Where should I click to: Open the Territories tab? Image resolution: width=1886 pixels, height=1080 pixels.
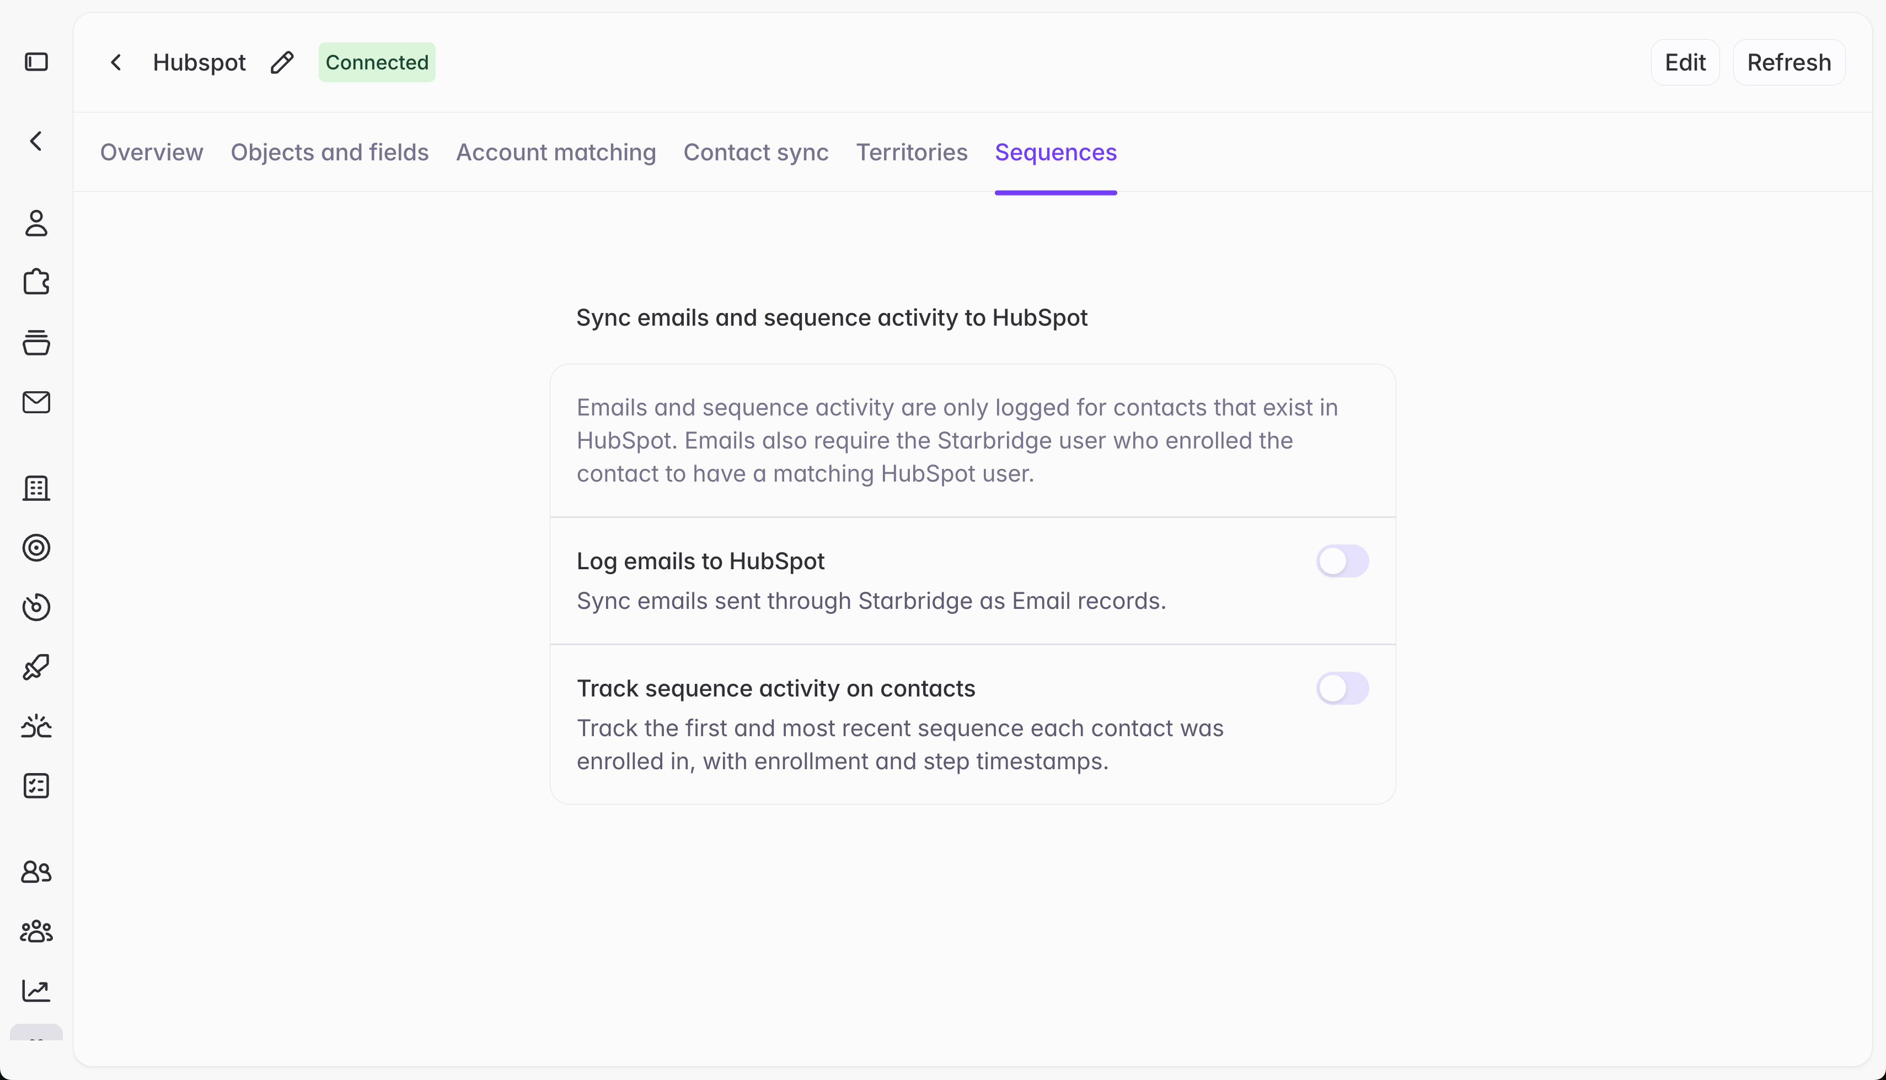[912, 152]
